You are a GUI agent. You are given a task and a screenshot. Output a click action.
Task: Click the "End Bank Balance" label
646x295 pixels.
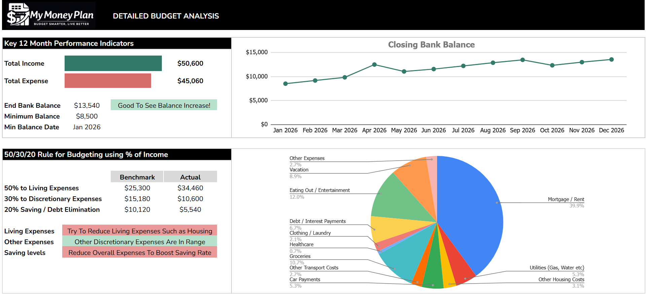point(32,105)
